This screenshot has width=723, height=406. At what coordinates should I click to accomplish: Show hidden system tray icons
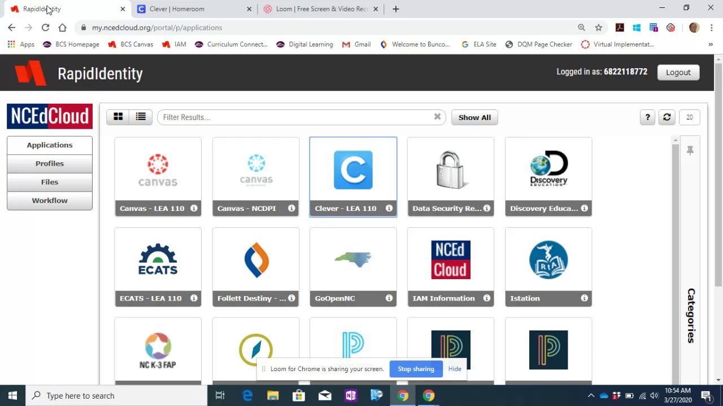591,396
